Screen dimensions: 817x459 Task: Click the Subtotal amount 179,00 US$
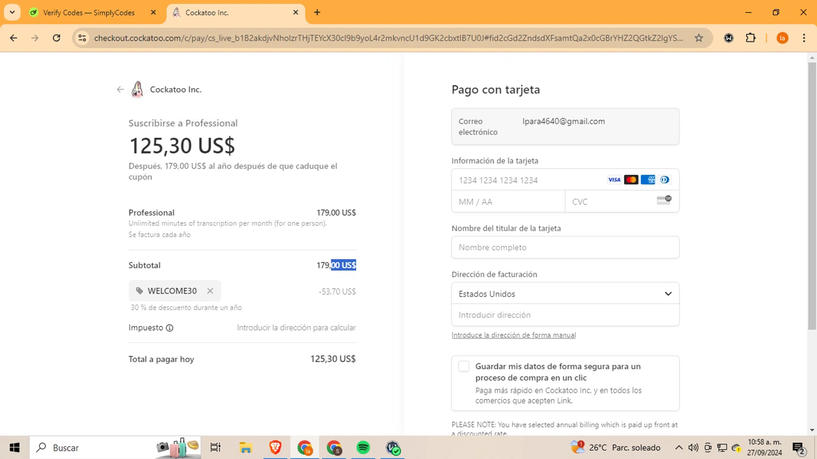click(336, 265)
